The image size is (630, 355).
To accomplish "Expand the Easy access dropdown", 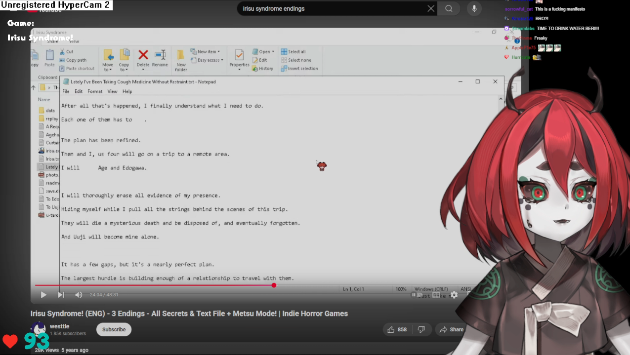I will [x=210, y=60].
